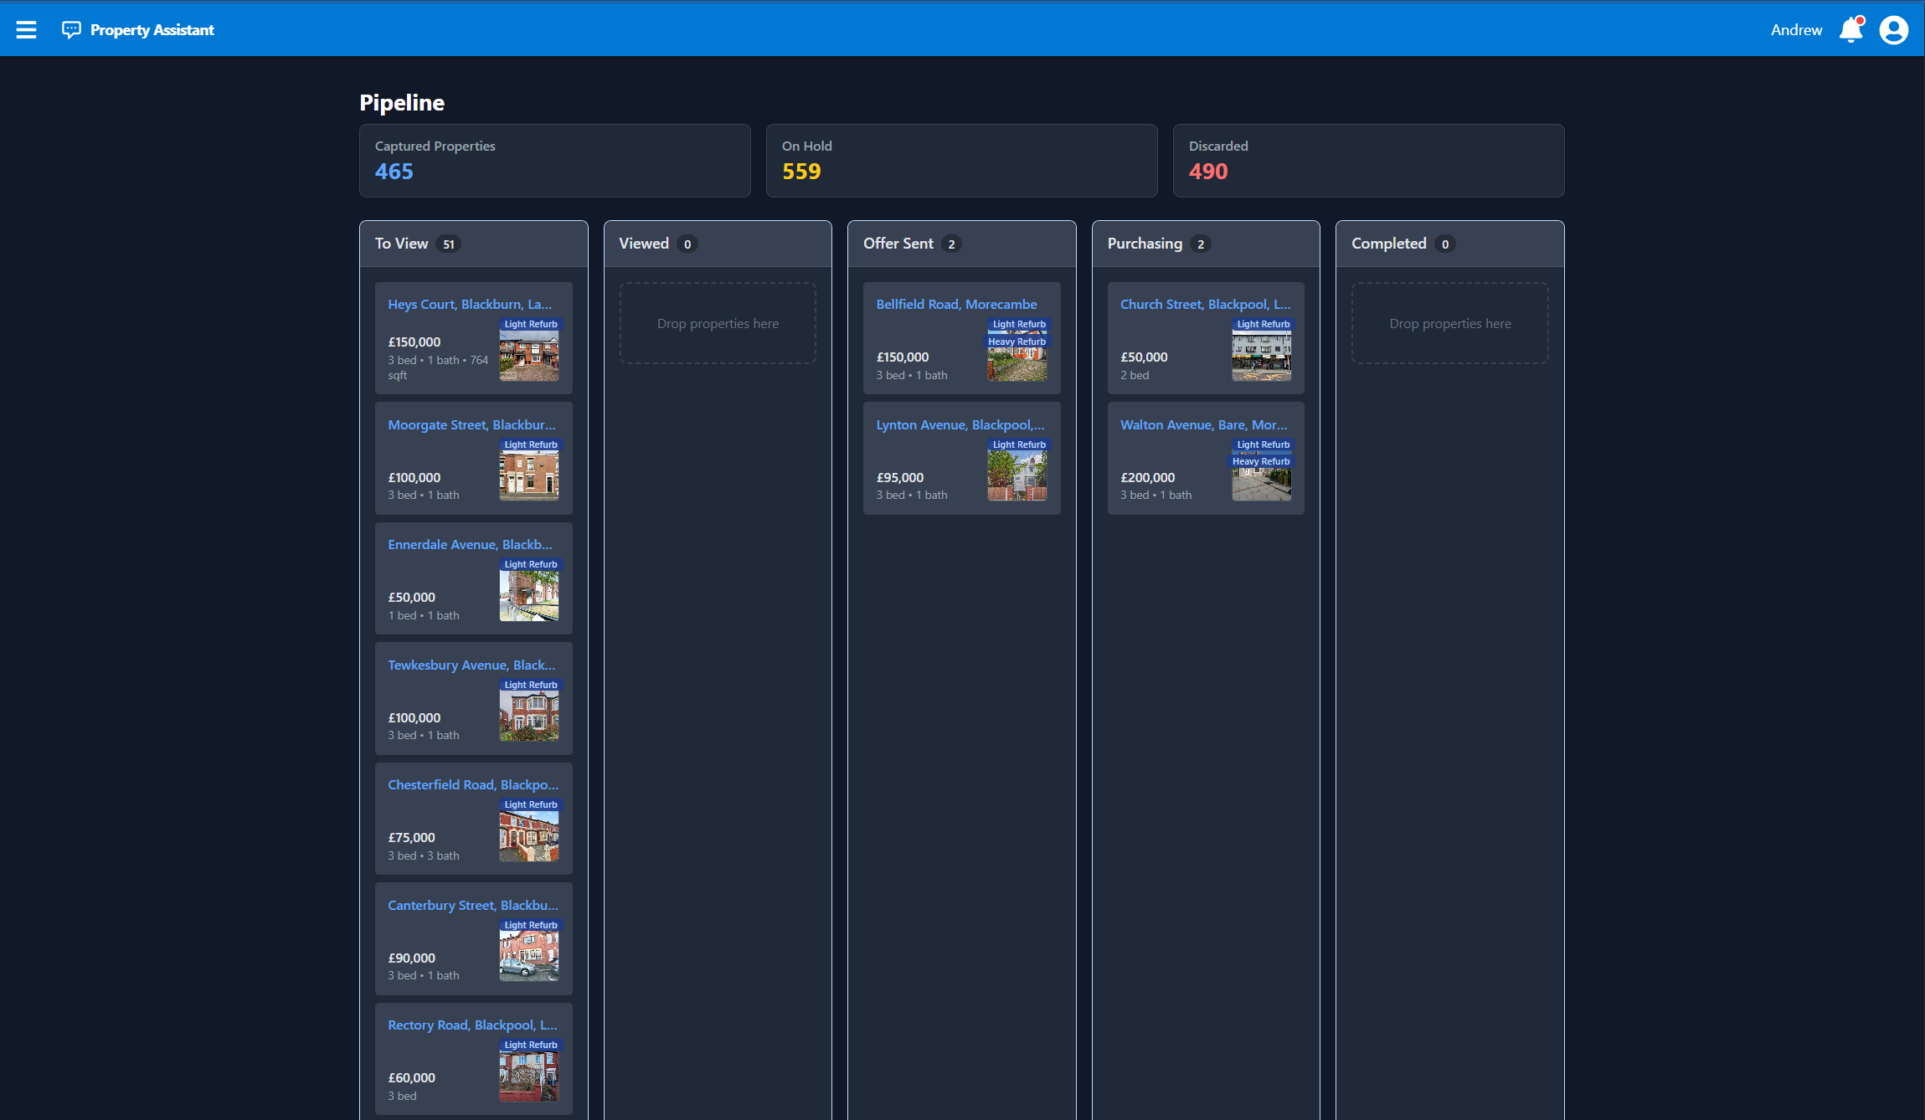Click the Lynton Avenue house thumbnail

(x=1017, y=475)
